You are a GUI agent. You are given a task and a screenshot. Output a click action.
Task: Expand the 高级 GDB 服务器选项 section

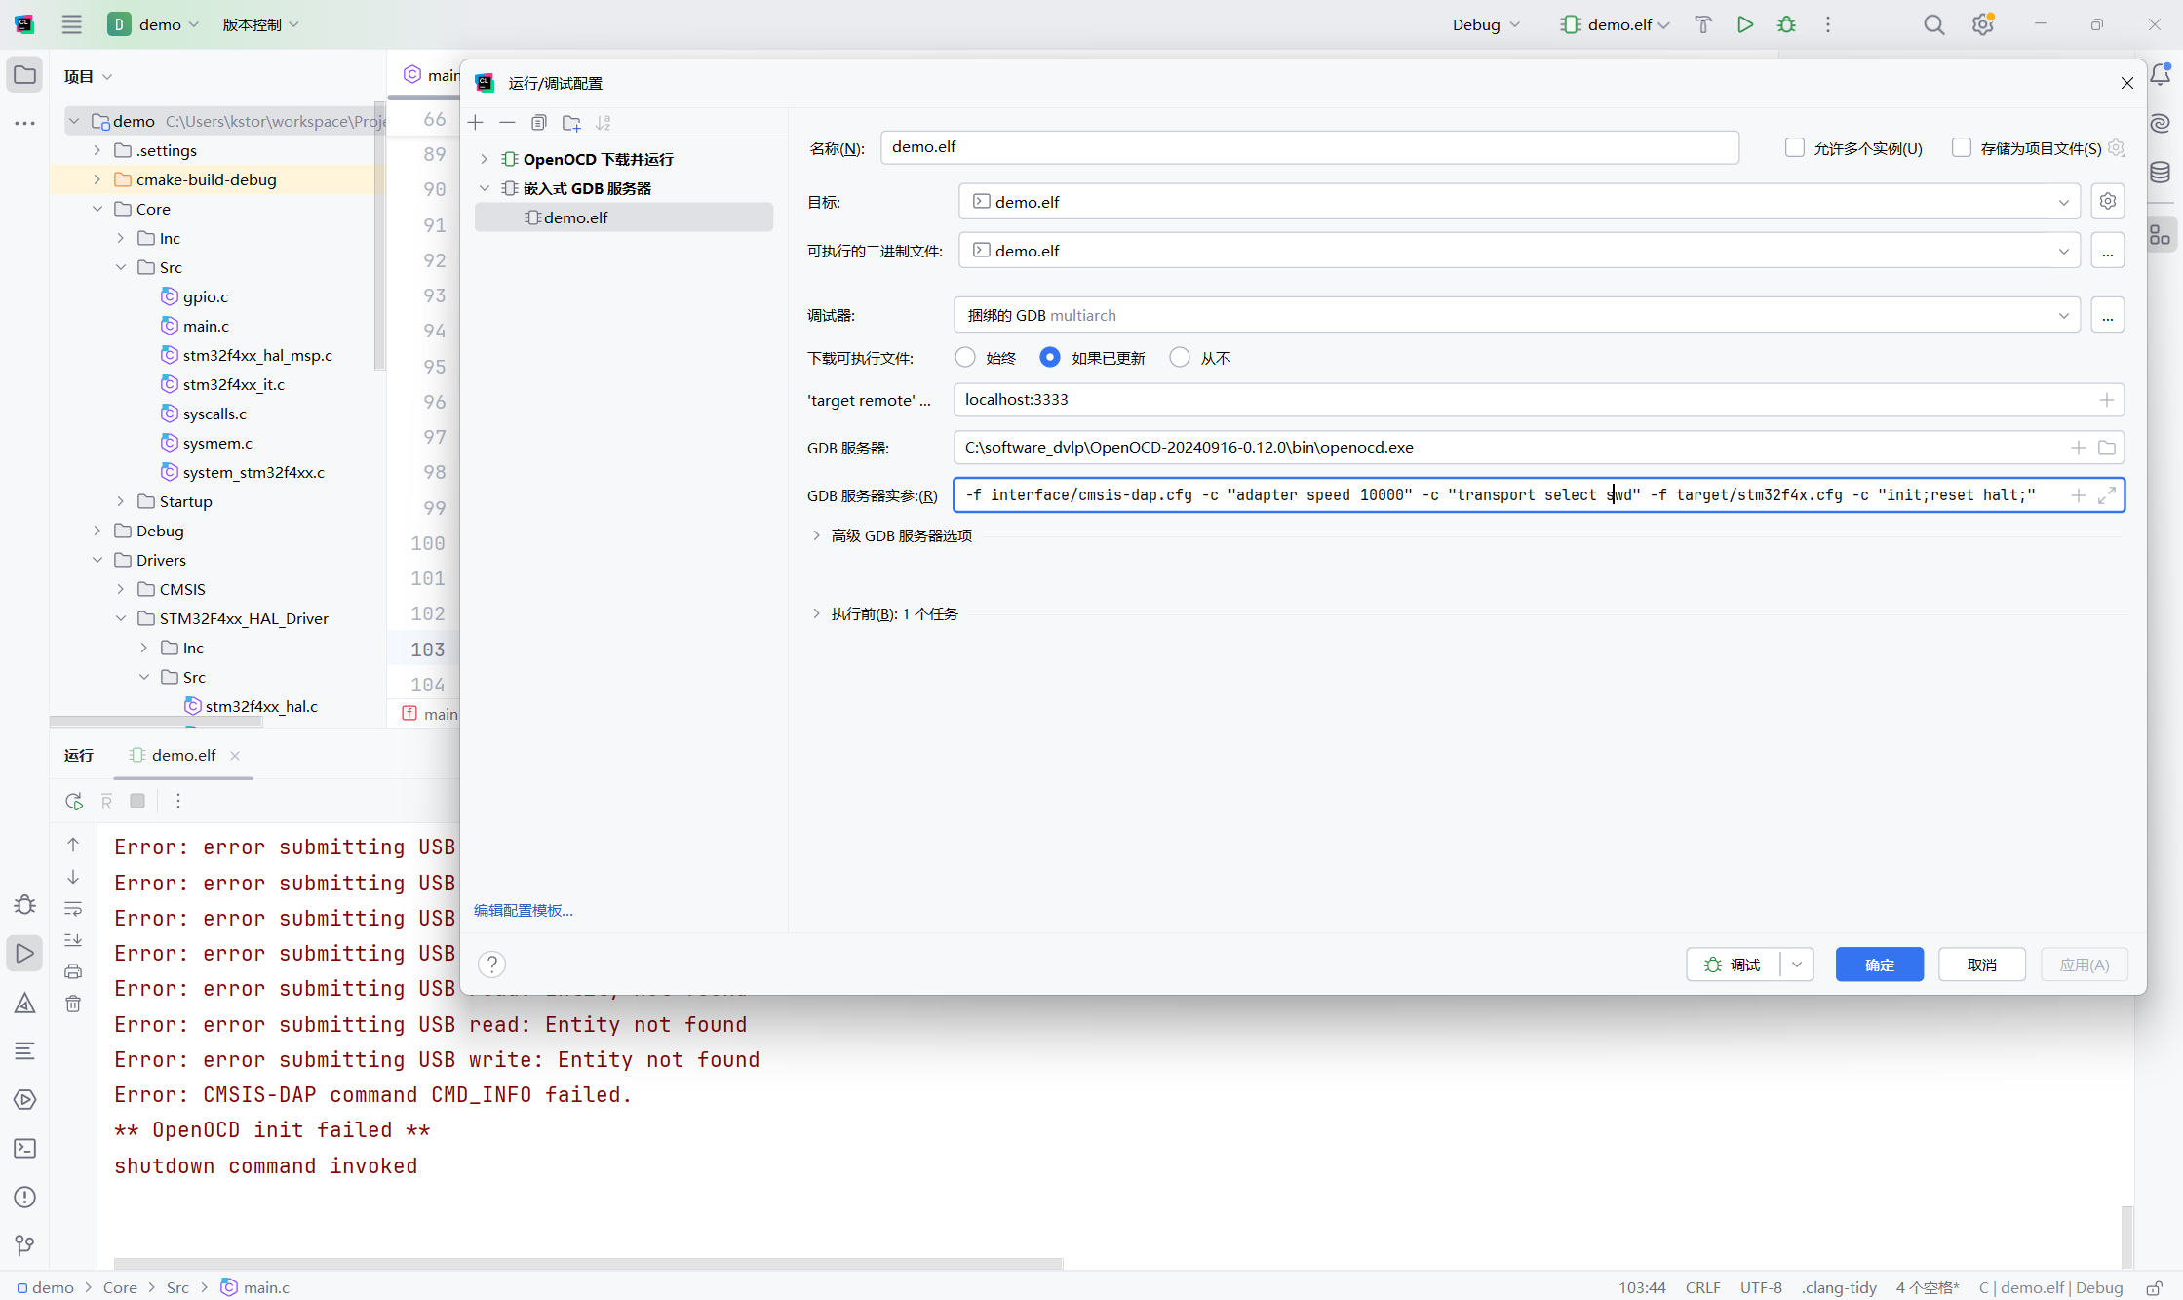click(816, 535)
